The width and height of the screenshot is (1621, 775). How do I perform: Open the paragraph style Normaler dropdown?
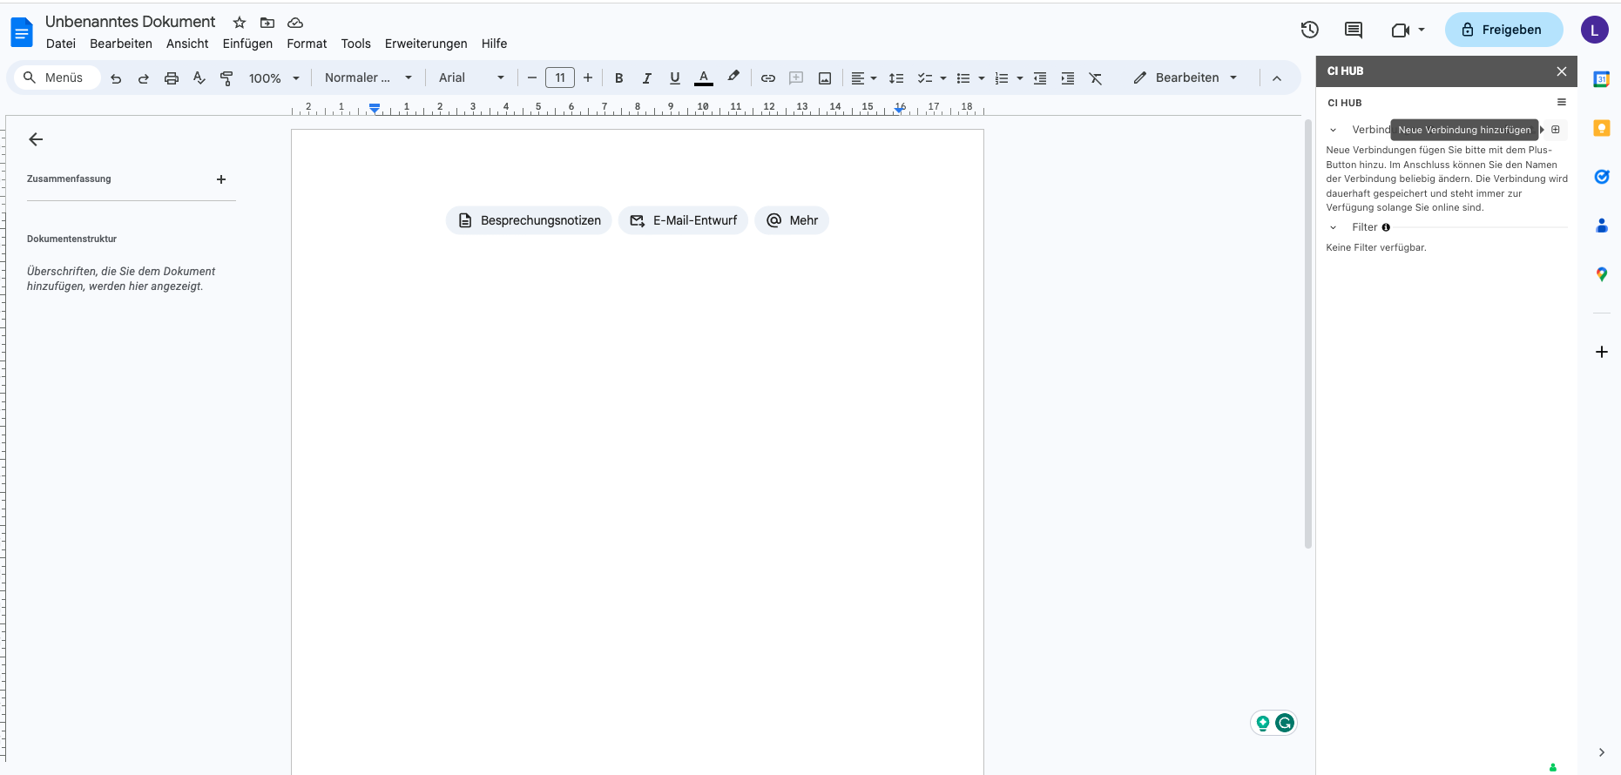click(368, 78)
